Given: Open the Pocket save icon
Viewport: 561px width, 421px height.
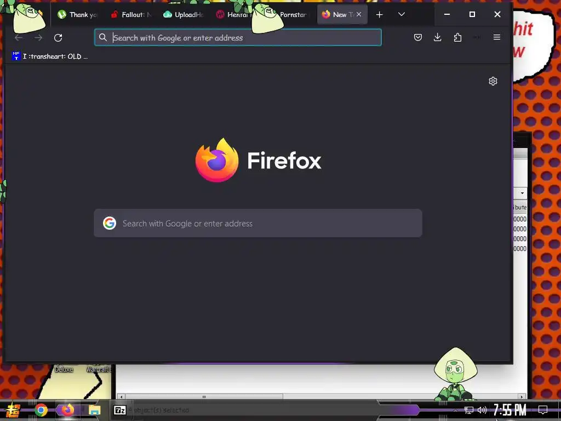Looking at the screenshot, I should 418,37.
